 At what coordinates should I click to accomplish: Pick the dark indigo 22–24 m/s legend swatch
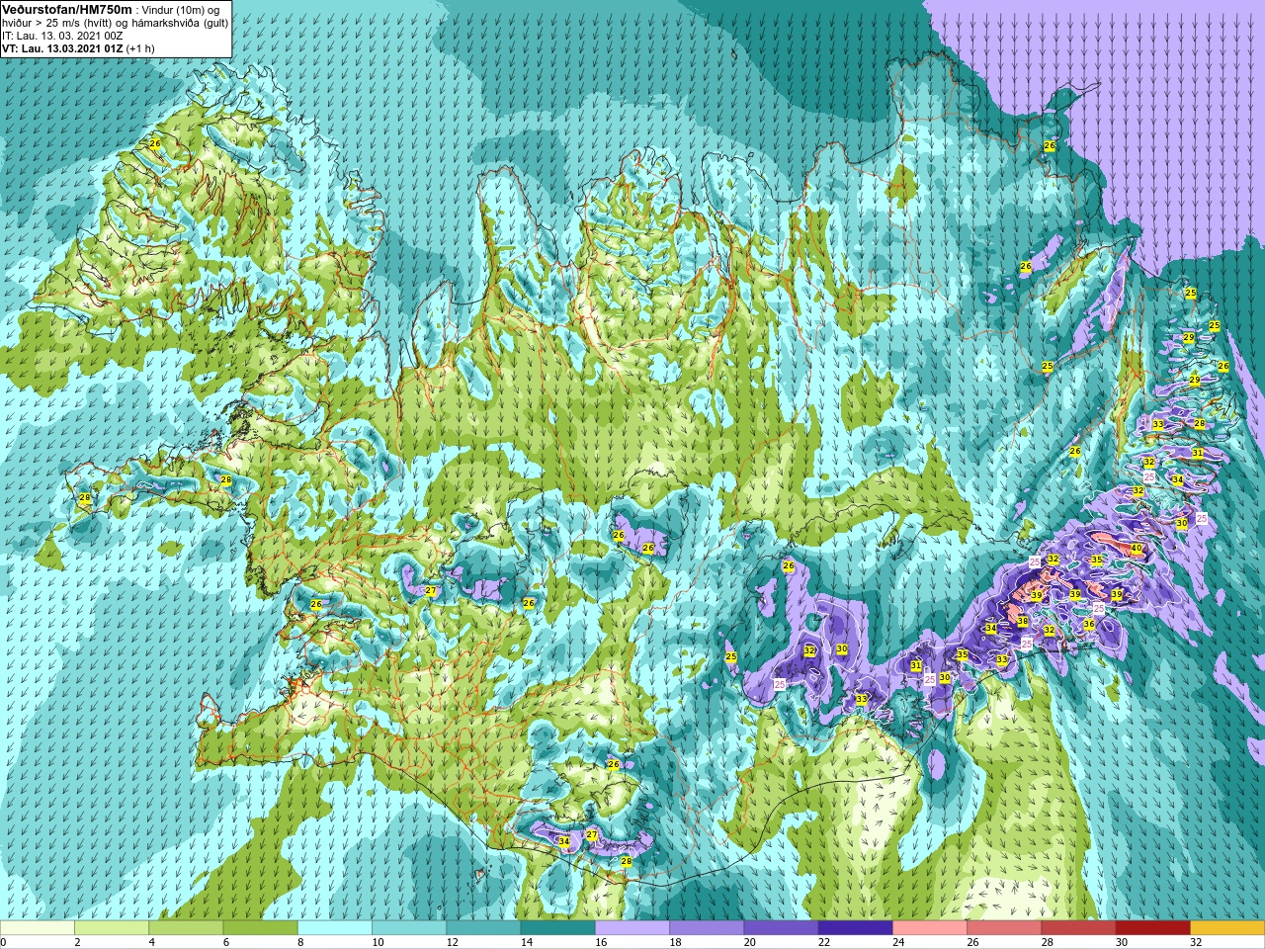(x=855, y=928)
